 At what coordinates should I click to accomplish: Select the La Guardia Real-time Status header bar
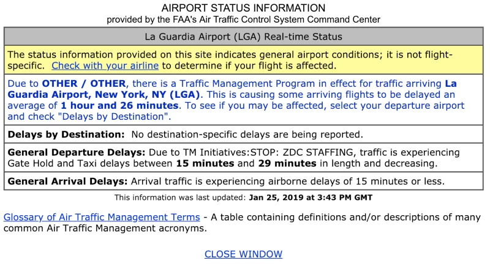pyautogui.click(x=243, y=37)
